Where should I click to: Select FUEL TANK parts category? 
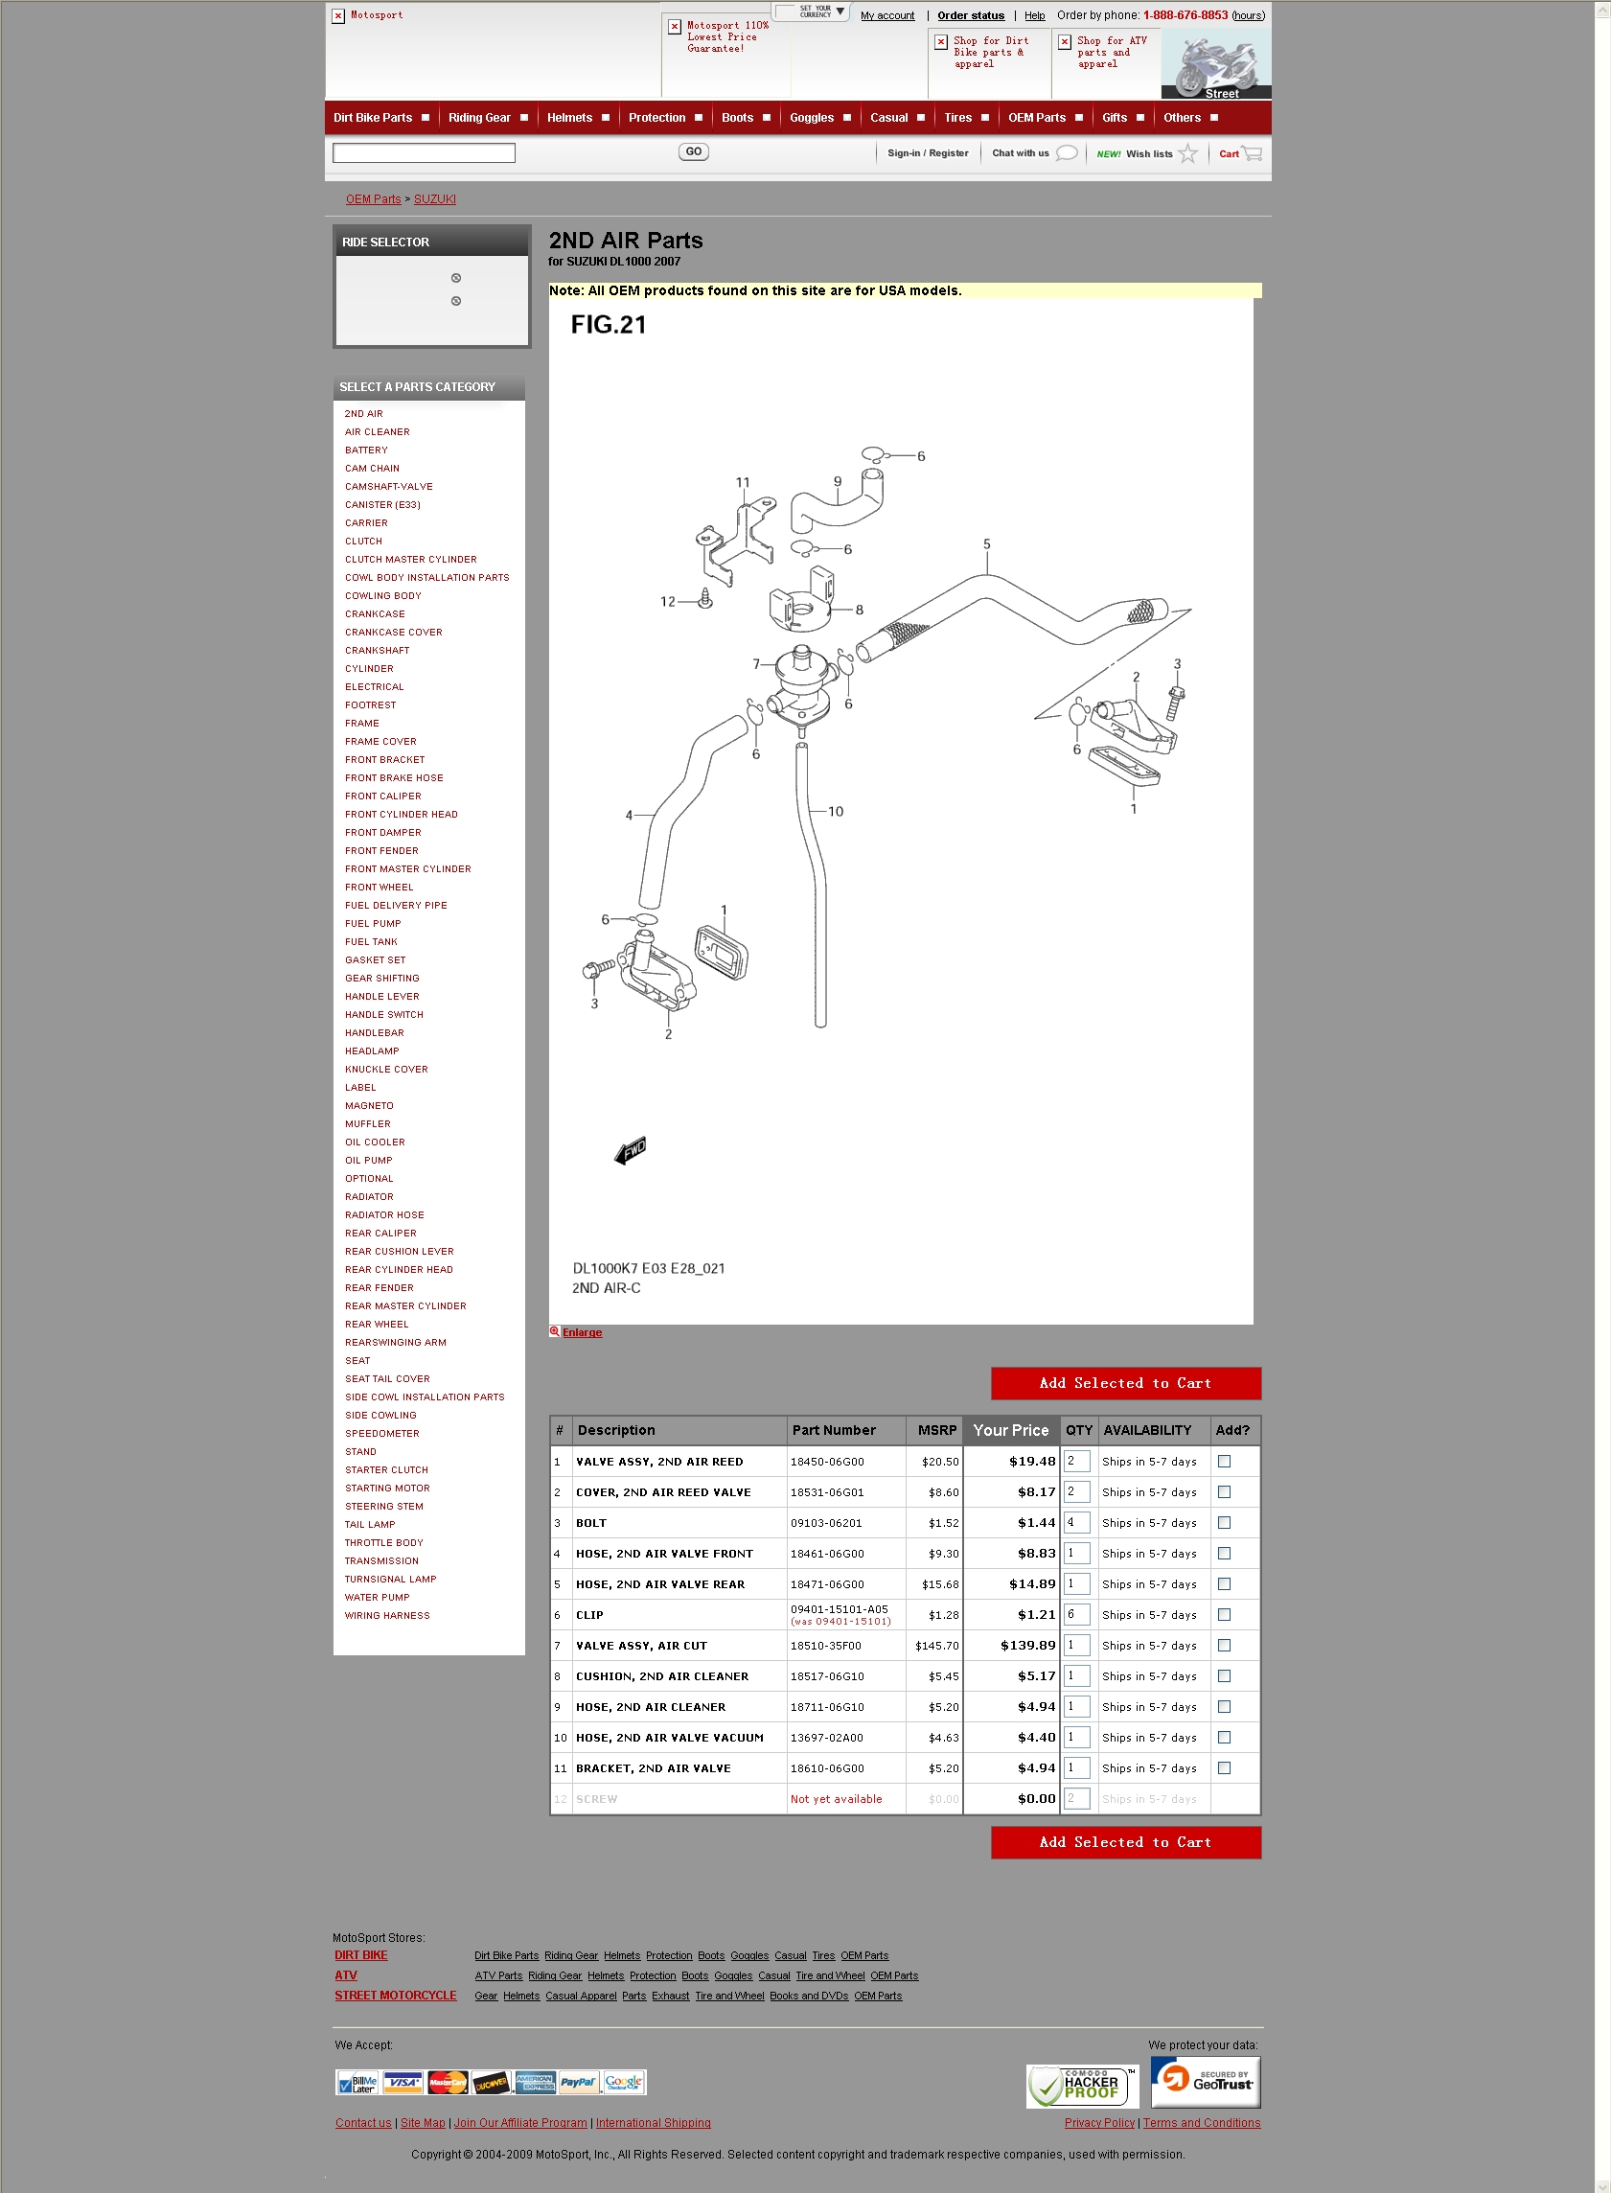click(371, 942)
